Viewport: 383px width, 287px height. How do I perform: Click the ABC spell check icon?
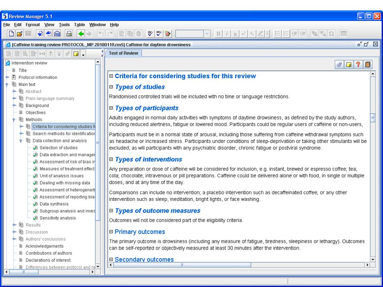click(x=159, y=33)
